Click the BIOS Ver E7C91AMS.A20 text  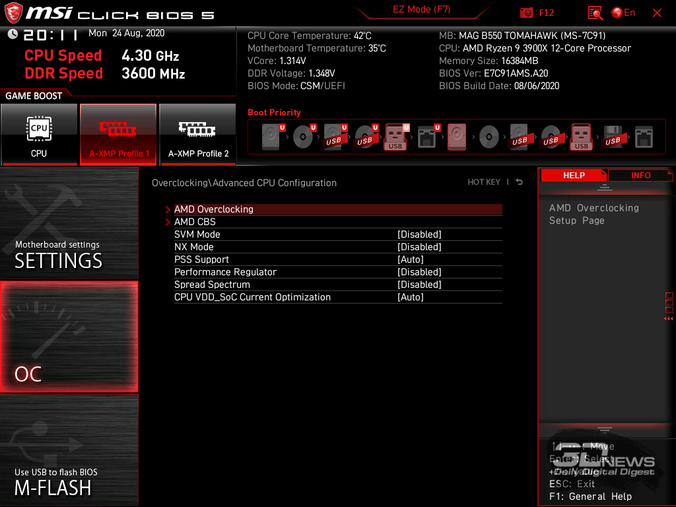click(494, 73)
